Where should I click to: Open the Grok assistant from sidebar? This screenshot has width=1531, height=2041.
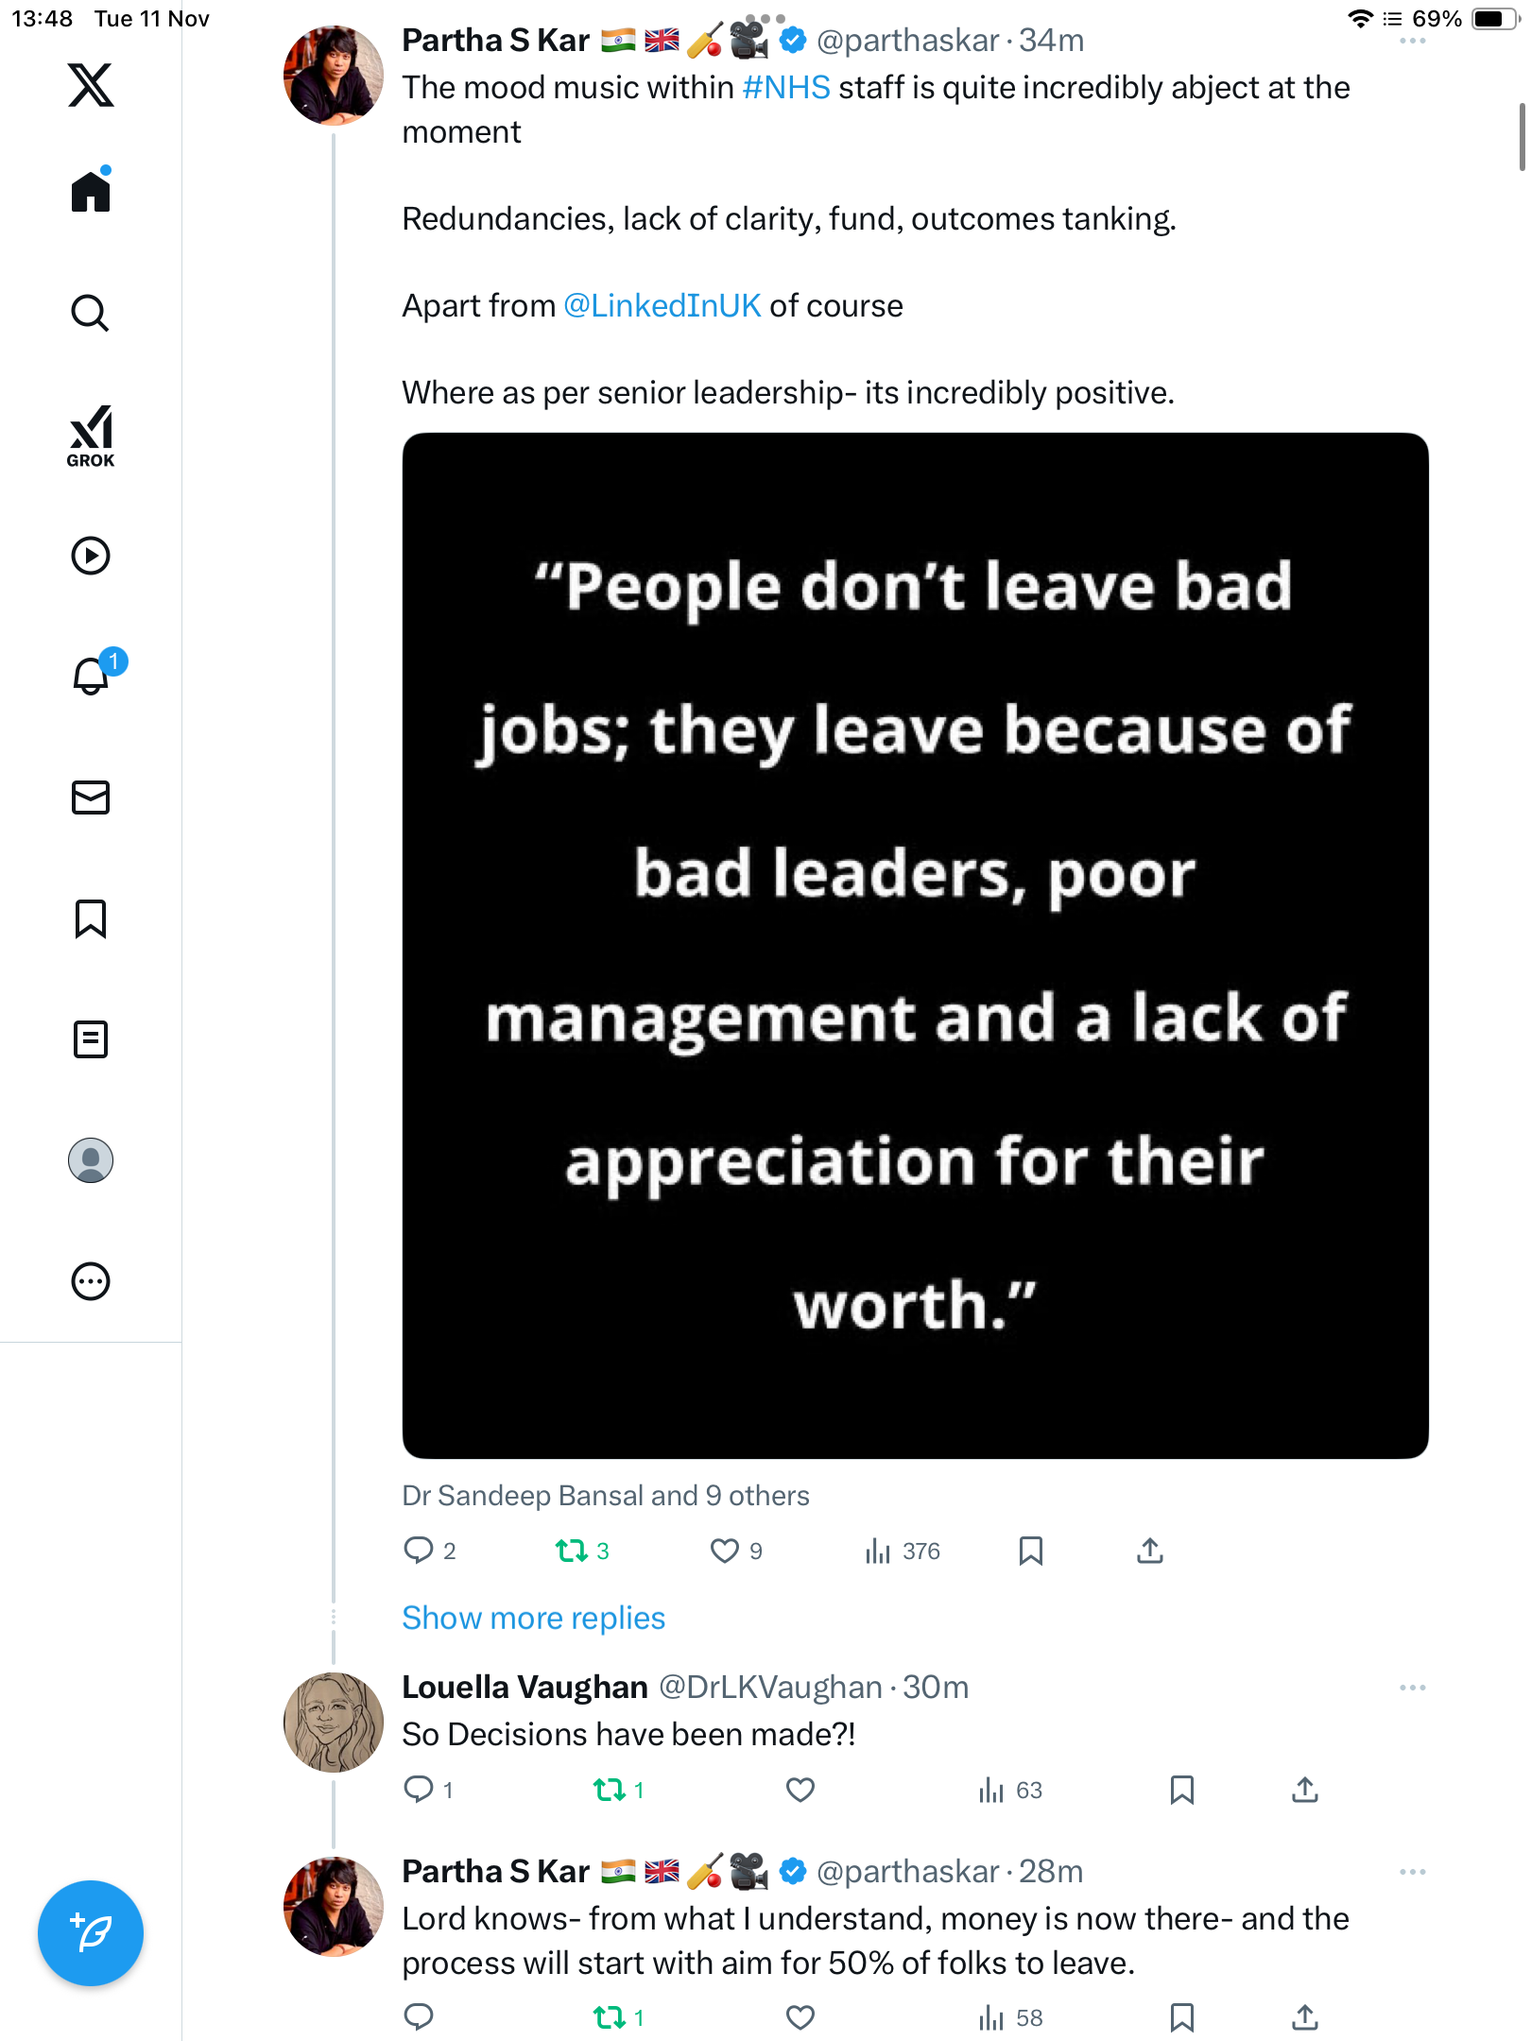click(91, 436)
